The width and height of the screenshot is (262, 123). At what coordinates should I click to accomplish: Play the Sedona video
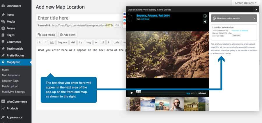[x=132, y=93]
